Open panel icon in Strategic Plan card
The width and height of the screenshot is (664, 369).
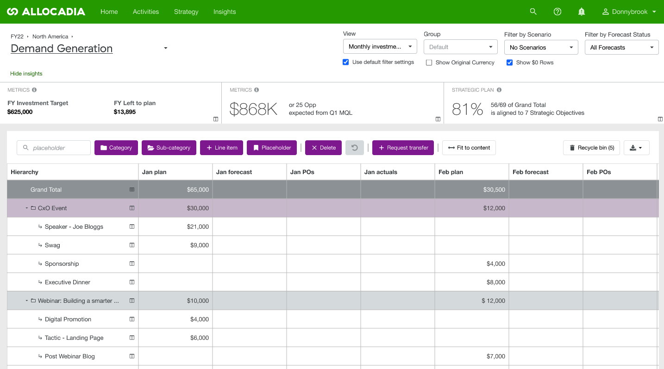coord(660,119)
